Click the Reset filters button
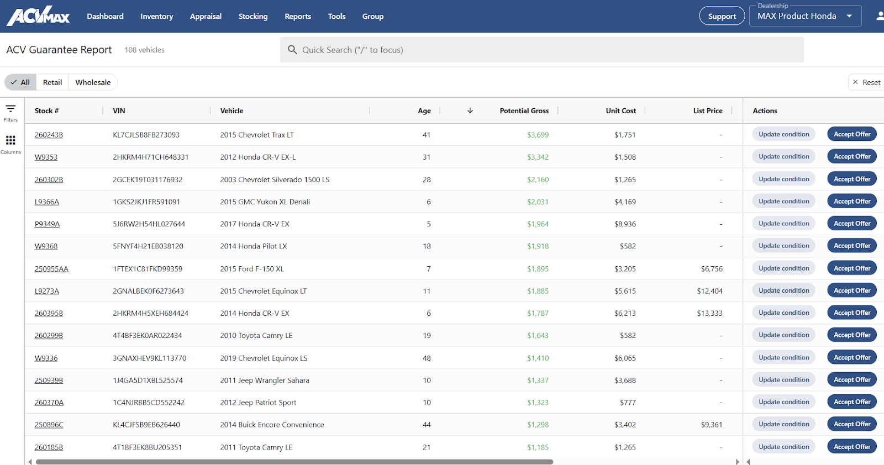Viewport: 884px width, 465px height. pyautogui.click(x=866, y=82)
